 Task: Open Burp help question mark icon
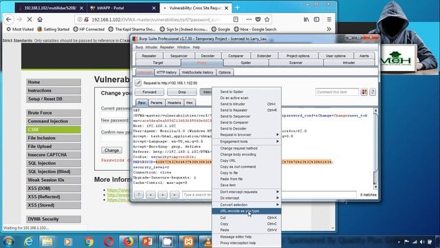pos(373,92)
